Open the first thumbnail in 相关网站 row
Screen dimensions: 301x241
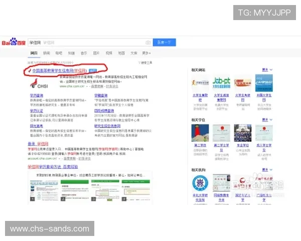pos(200,83)
